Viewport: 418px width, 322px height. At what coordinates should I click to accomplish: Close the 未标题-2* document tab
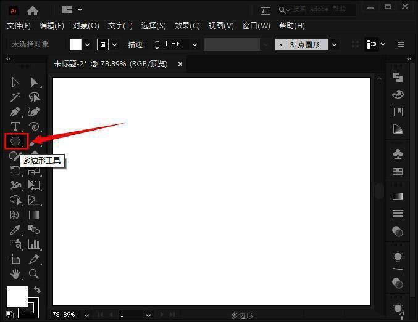pos(180,64)
